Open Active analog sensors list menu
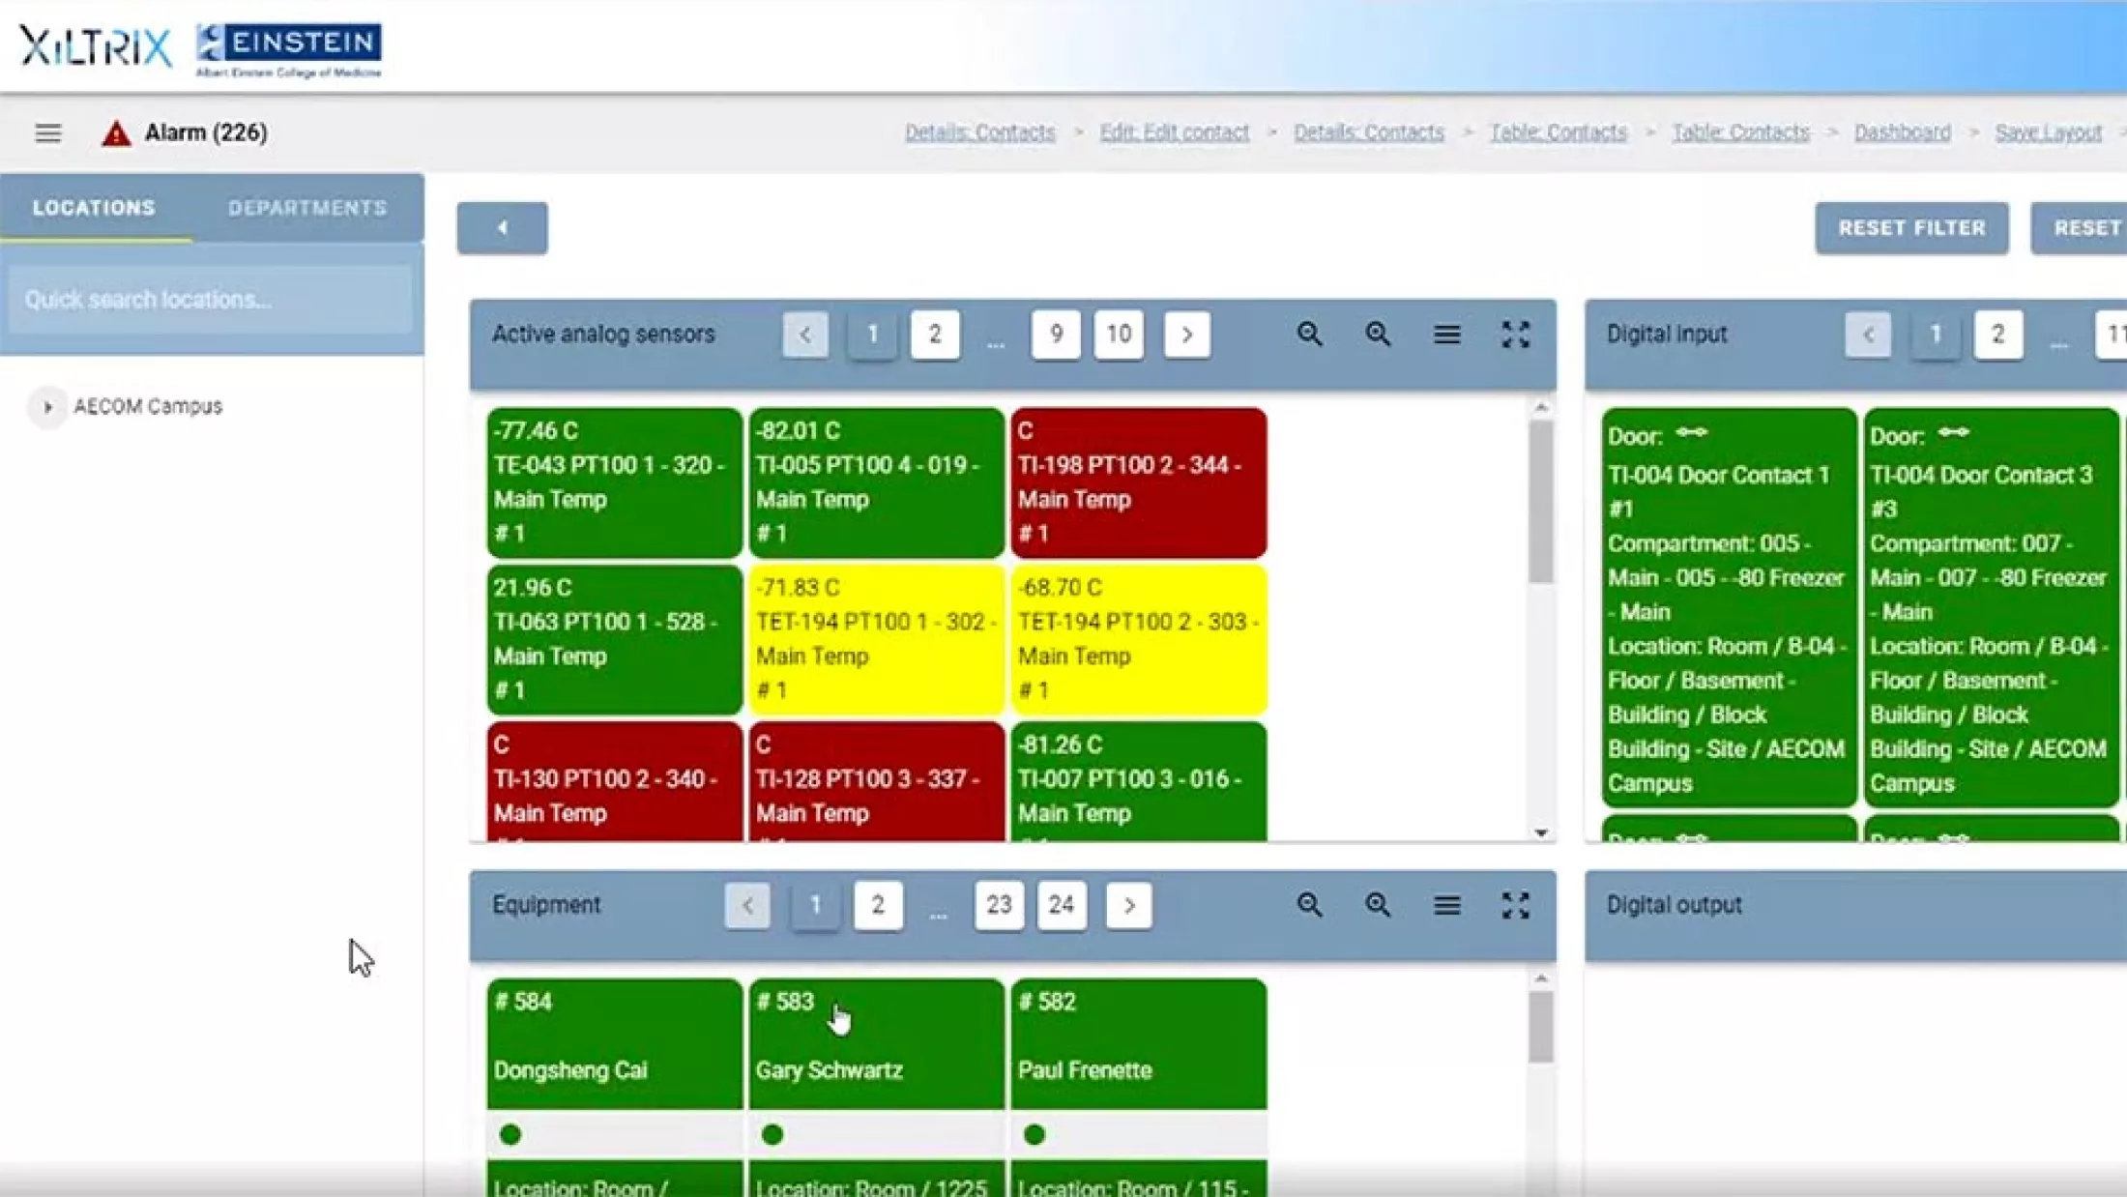The image size is (2127, 1197). 1446,335
